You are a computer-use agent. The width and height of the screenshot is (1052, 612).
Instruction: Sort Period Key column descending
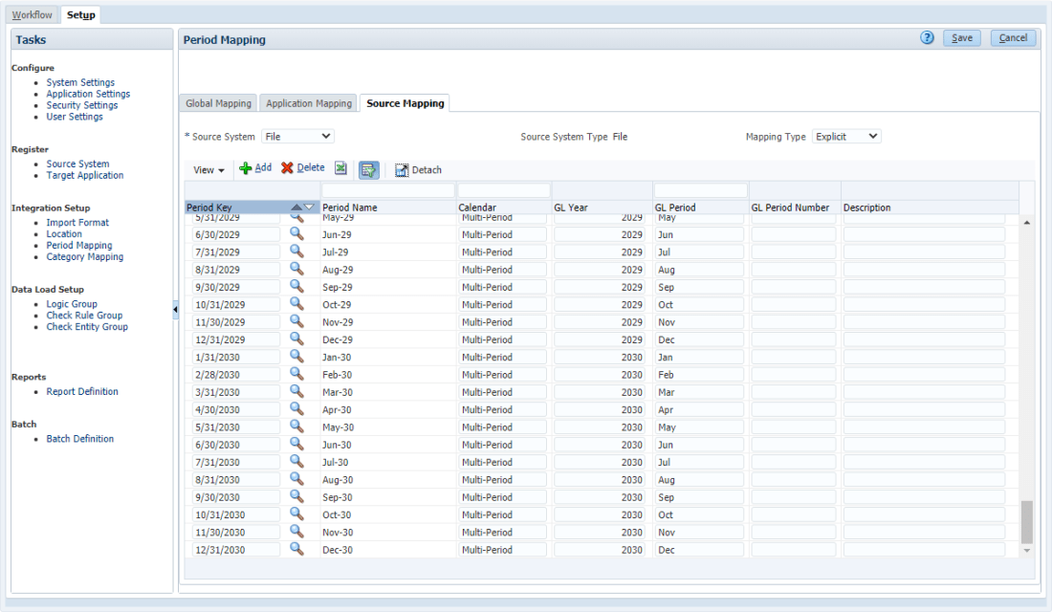[x=309, y=208]
